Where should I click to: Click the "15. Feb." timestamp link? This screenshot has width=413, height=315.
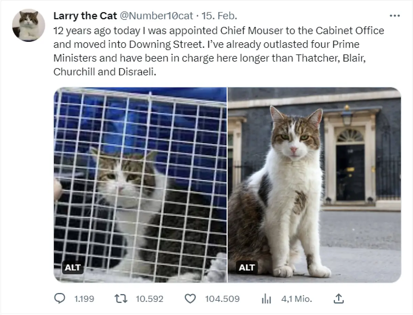(219, 16)
